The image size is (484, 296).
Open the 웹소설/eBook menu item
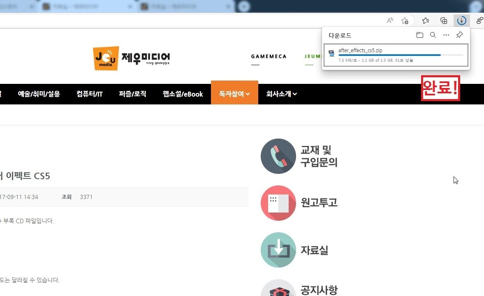point(183,94)
